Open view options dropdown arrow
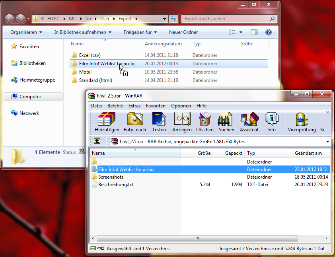Image resolution: width=335 pixels, height=257 pixels. pos(241,32)
